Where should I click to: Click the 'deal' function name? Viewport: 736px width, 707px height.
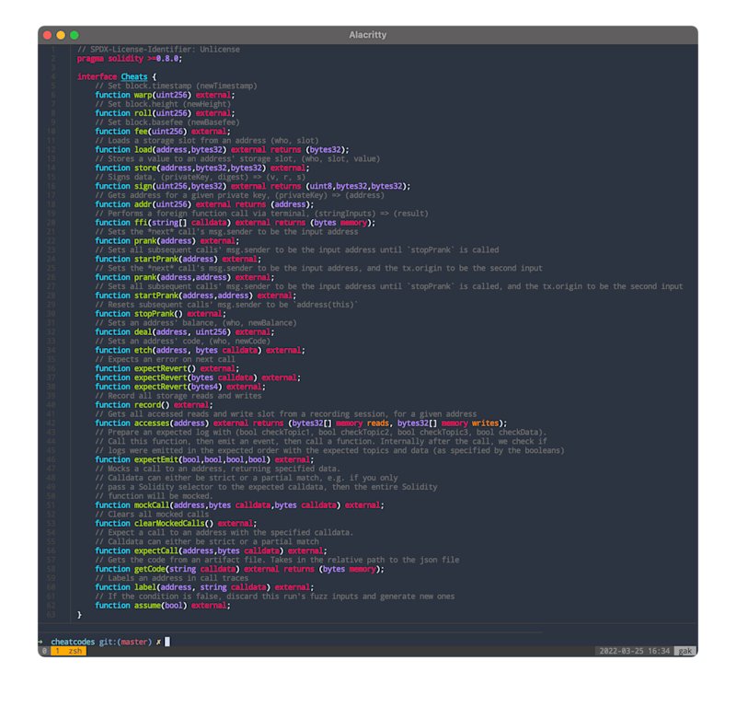click(x=144, y=332)
